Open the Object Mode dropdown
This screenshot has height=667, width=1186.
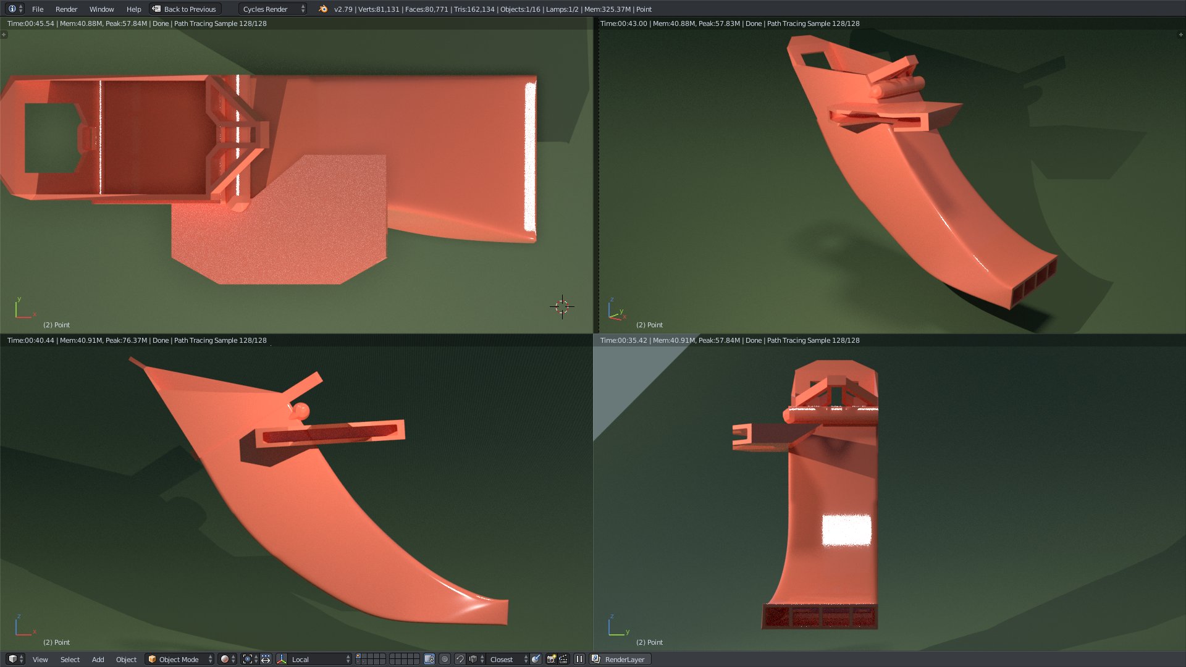180,660
